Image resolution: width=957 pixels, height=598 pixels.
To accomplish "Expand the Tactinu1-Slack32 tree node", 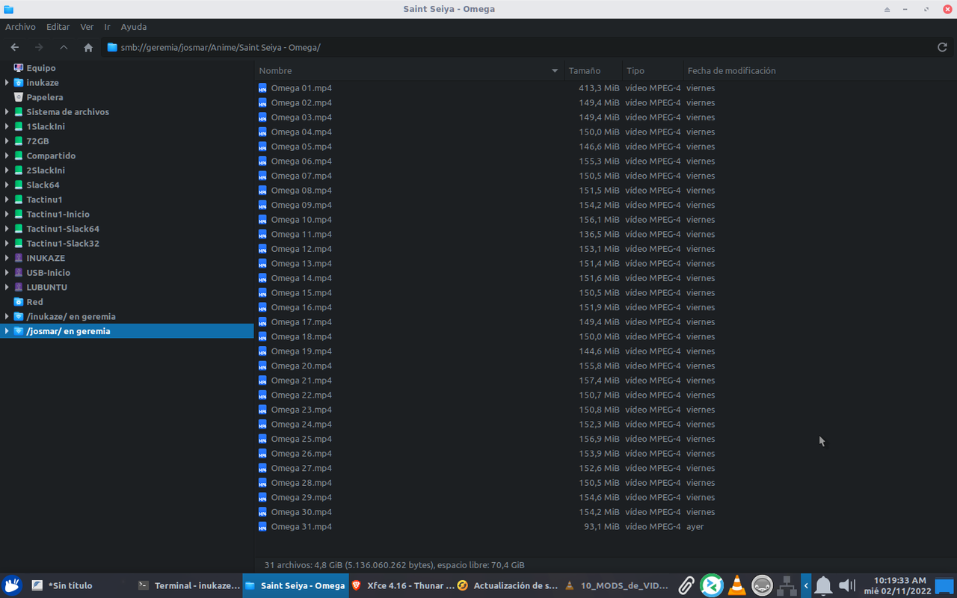I will point(7,244).
